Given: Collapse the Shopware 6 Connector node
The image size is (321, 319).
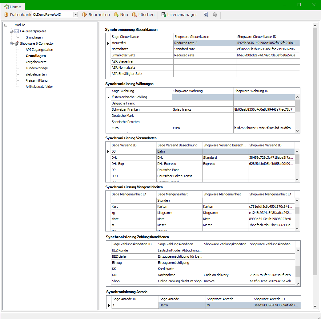Looking at the screenshot, I should 11,43.
